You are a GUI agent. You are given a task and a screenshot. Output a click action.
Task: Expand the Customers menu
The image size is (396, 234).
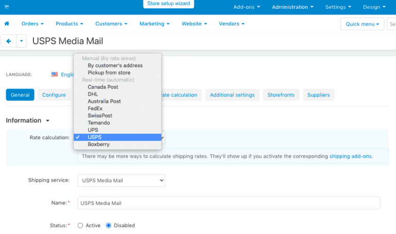click(x=111, y=24)
